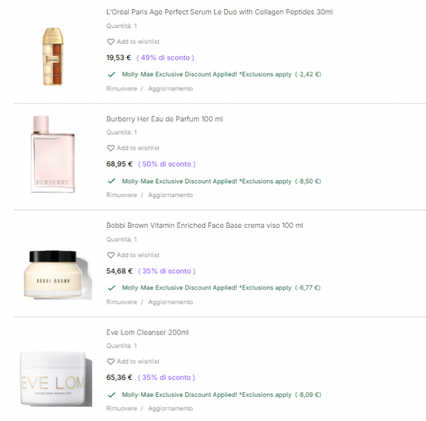The height and width of the screenshot is (421, 426).
Task: Click the wishlist heart icon for Bobbi Brown cream
Action: click(x=111, y=255)
